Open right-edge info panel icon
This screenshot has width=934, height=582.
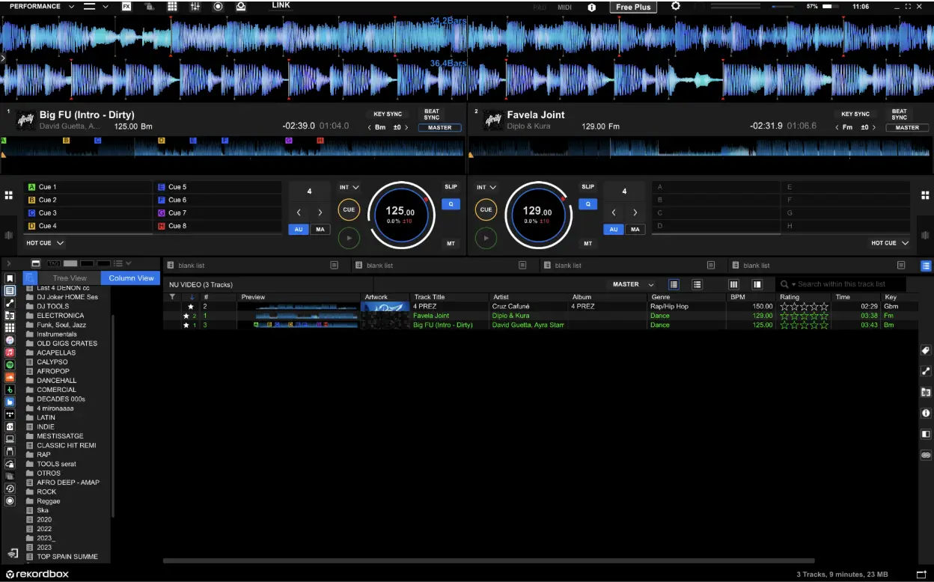click(x=926, y=413)
